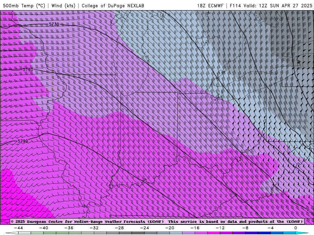The image size is (314, 235).
Task: Click the -16 colorbar tick label
Action: point(195,228)
